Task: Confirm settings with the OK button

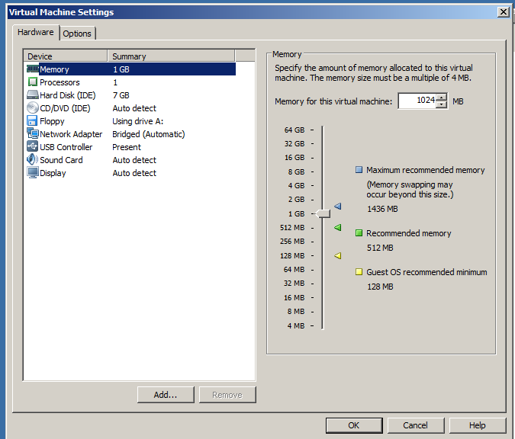Action: [x=354, y=425]
